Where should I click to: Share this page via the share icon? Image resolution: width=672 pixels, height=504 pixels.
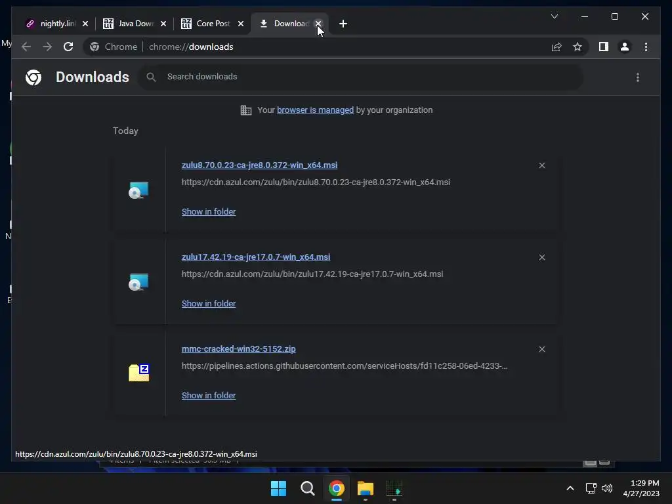pos(556,47)
